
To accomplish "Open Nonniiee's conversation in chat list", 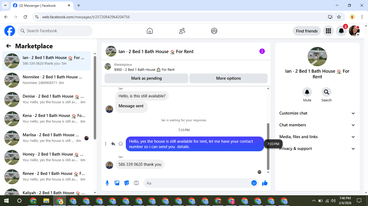I will [x=47, y=80].
